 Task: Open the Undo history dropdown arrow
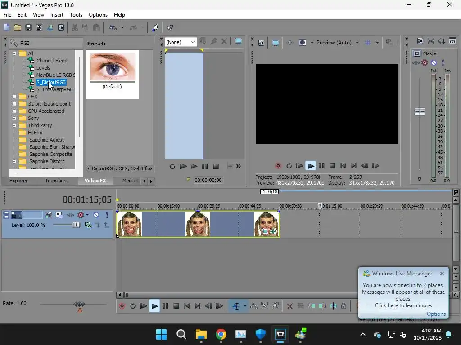[x=122, y=27]
